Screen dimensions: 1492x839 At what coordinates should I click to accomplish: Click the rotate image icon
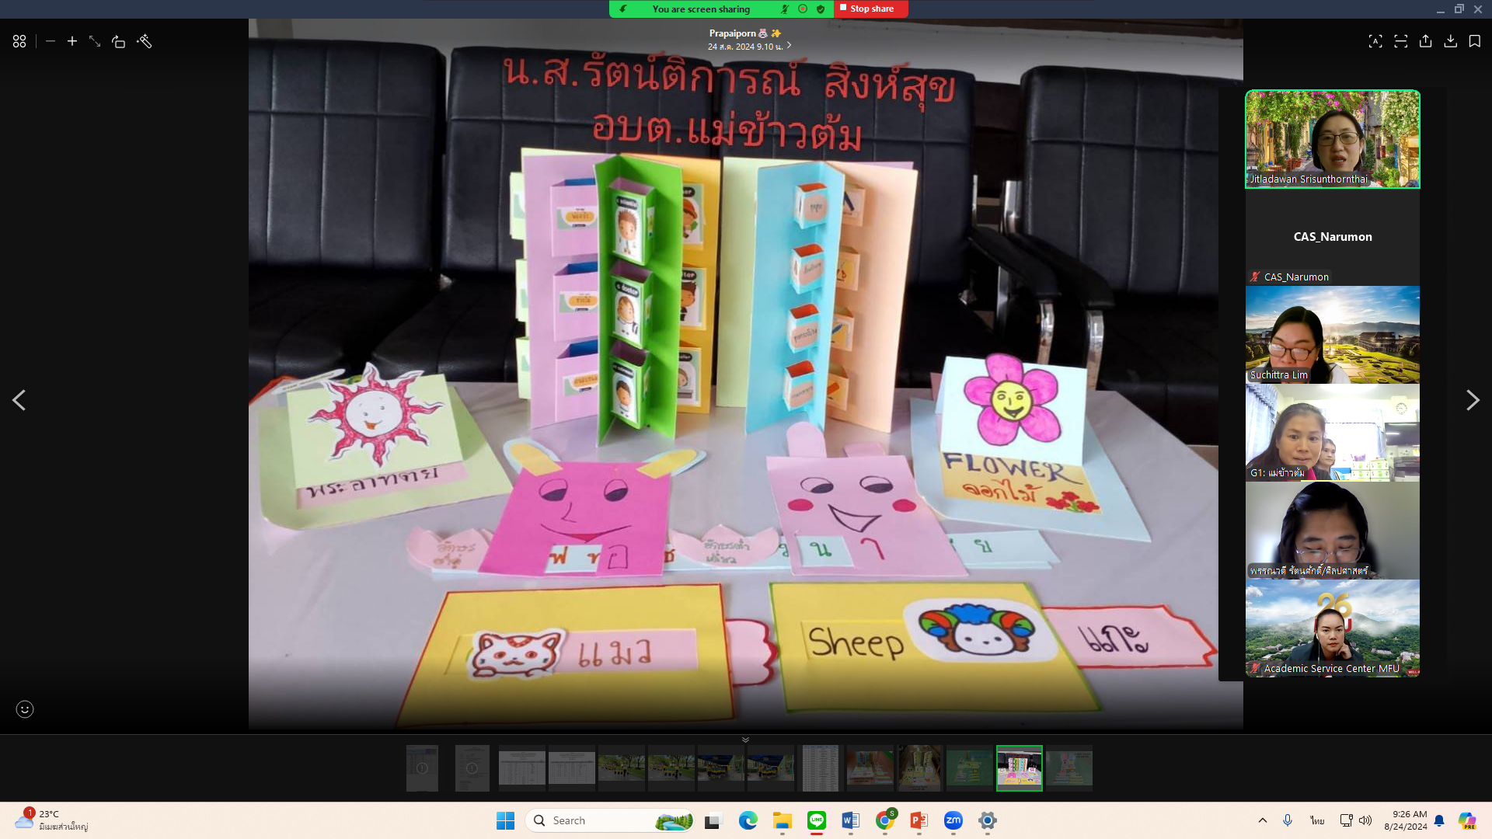pos(118,41)
